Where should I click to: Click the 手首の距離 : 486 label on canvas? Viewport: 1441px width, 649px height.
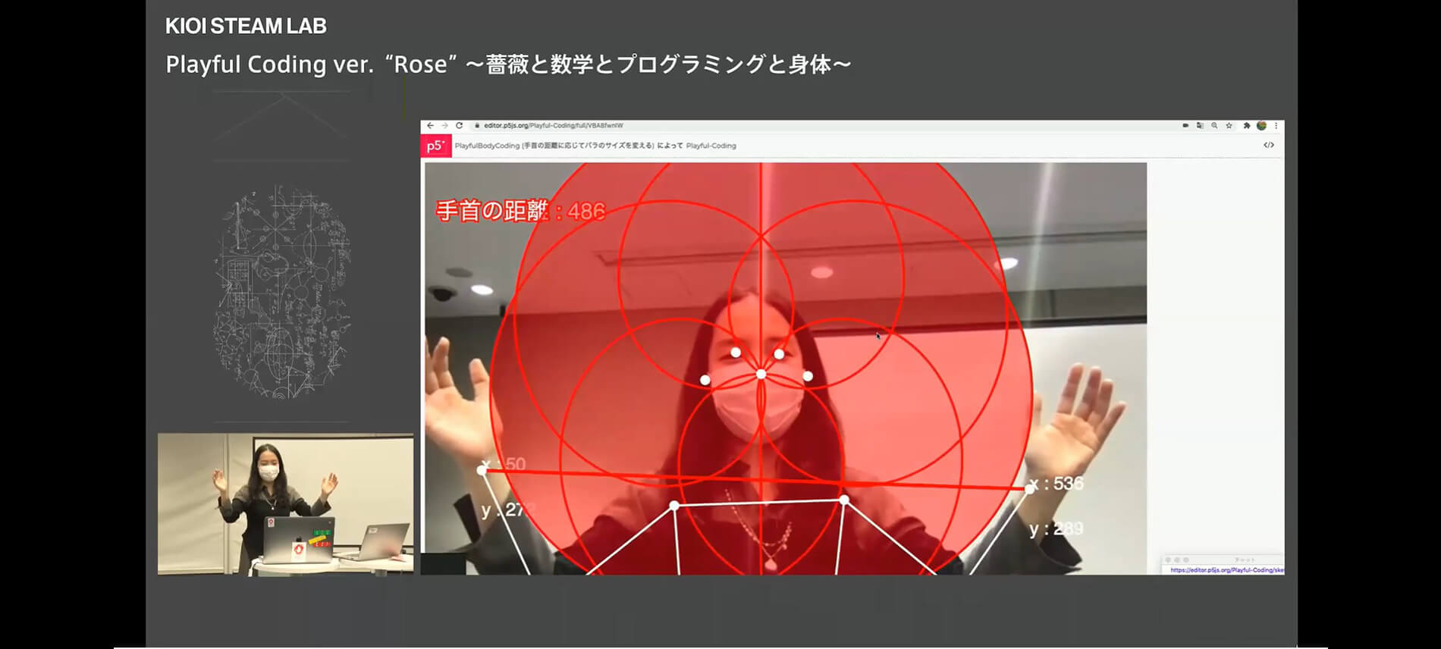coord(520,211)
